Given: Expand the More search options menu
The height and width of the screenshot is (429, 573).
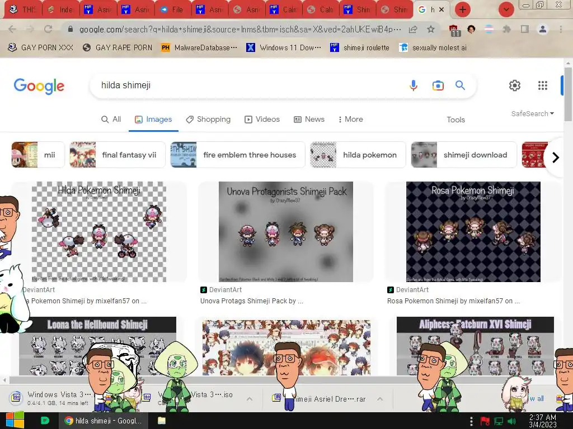Looking at the screenshot, I should pyautogui.click(x=350, y=120).
